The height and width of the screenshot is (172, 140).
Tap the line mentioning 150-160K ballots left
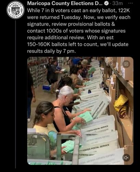(78, 44)
